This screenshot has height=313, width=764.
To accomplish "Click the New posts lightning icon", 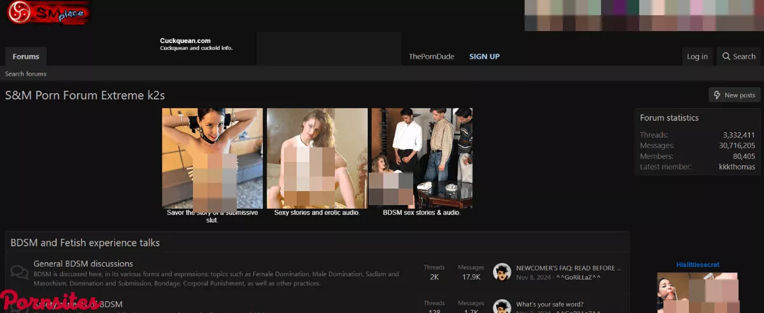I will click(718, 95).
